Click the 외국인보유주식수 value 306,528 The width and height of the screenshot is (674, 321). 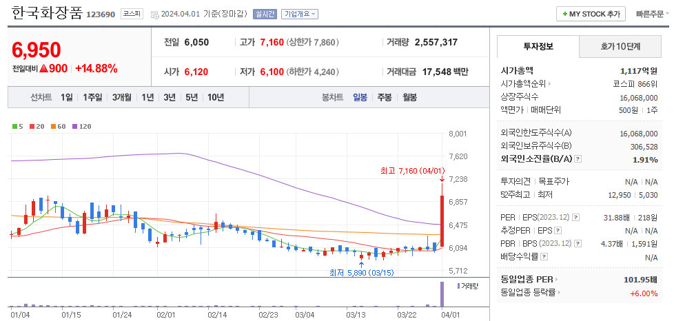point(644,147)
